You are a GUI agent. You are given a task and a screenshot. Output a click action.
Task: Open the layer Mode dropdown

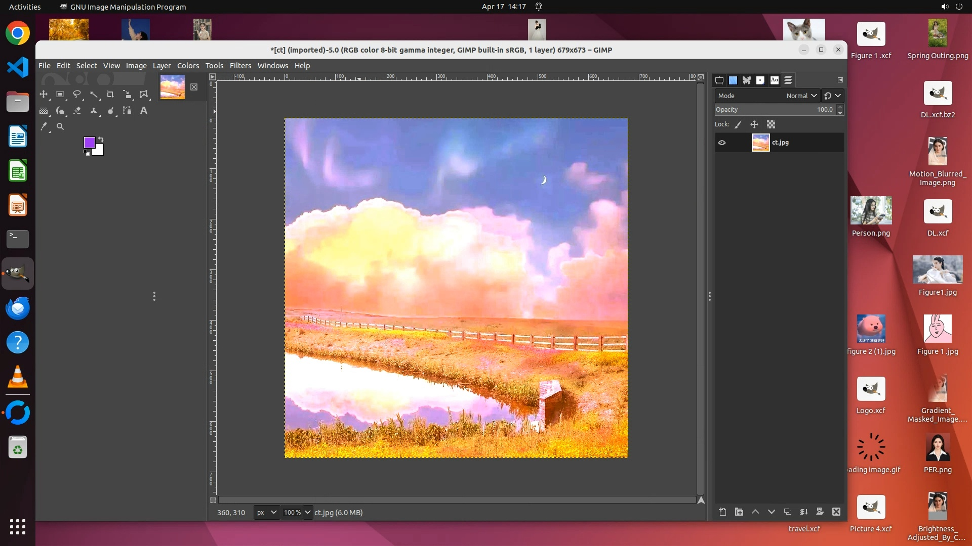point(801,96)
